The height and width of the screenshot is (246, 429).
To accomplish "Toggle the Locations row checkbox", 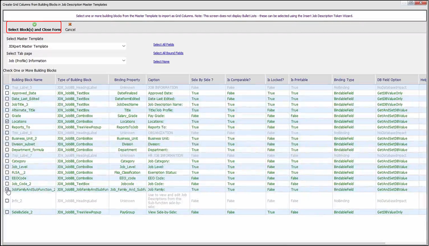I will click(x=7, y=122).
